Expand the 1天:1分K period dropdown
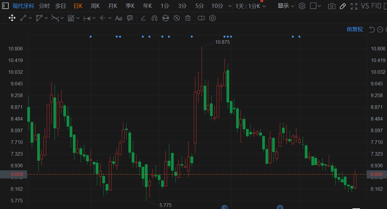 pyautogui.click(x=250, y=6)
